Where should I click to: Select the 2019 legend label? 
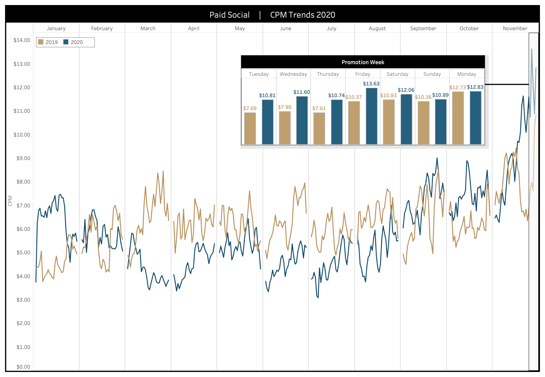[x=52, y=42]
